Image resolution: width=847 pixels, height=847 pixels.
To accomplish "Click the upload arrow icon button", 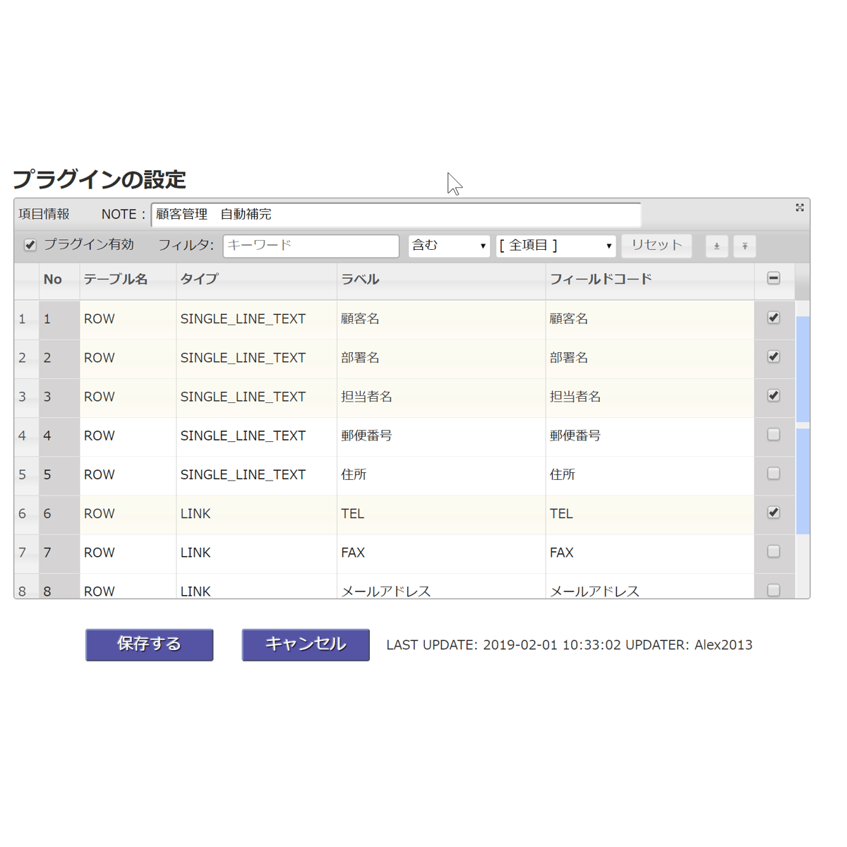I will point(745,246).
